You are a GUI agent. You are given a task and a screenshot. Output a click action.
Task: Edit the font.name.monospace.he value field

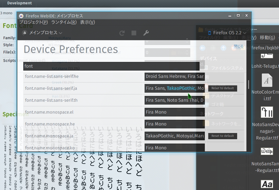tap(175, 124)
